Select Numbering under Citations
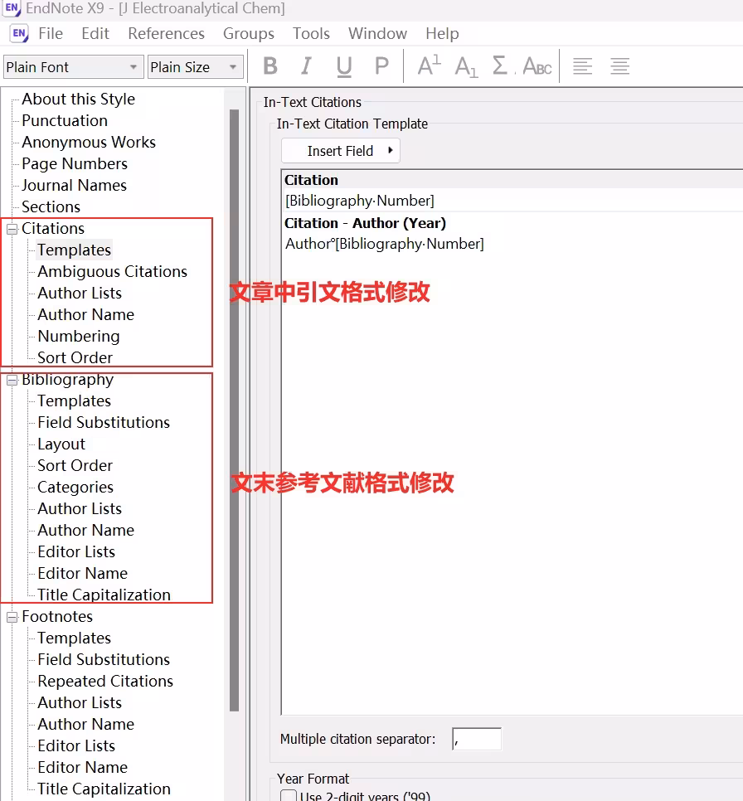The image size is (743, 801). coord(79,336)
